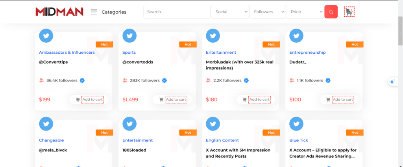Click verified badge next to 283K followers
This screenshot has width=403, height=167.
[165, 80]
